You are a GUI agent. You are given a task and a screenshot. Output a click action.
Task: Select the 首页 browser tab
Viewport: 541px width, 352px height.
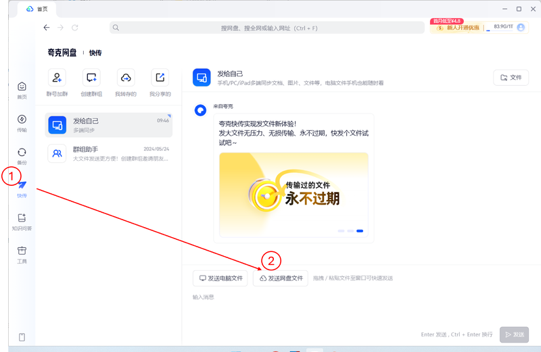(37, 9)
